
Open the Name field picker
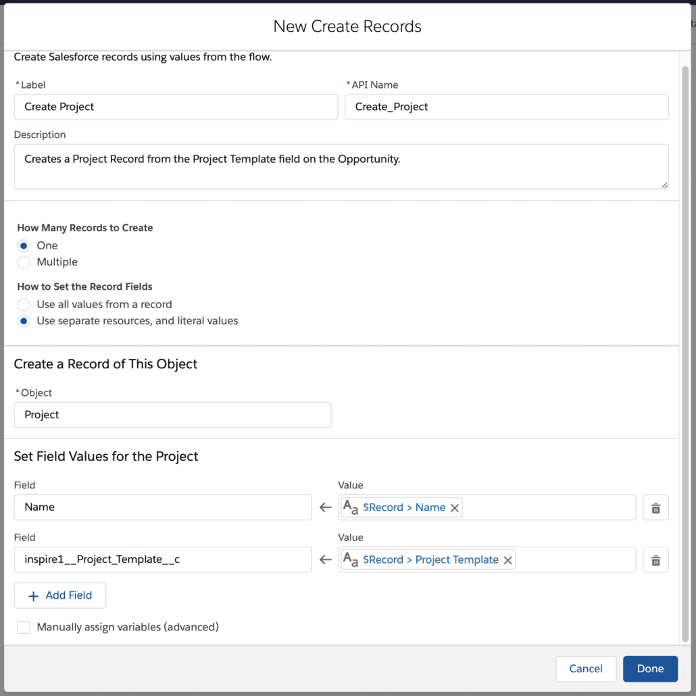click(163, 507)
